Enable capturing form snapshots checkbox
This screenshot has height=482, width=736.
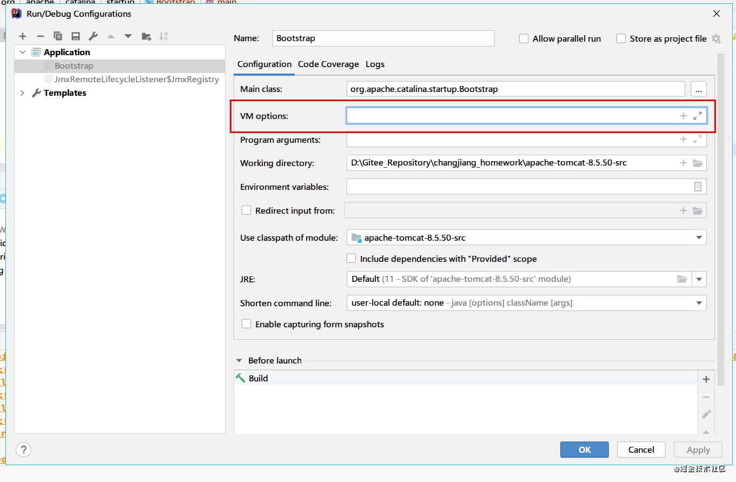(246, 324)
